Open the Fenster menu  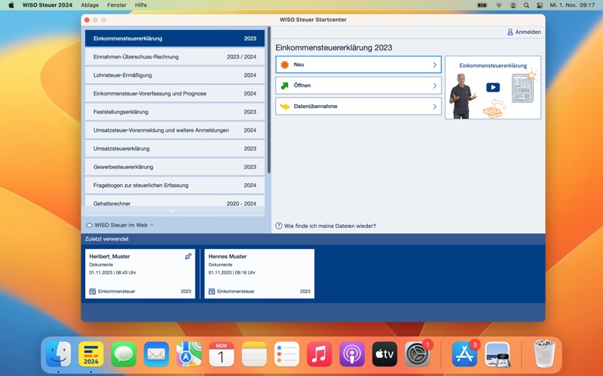point(117,5)
